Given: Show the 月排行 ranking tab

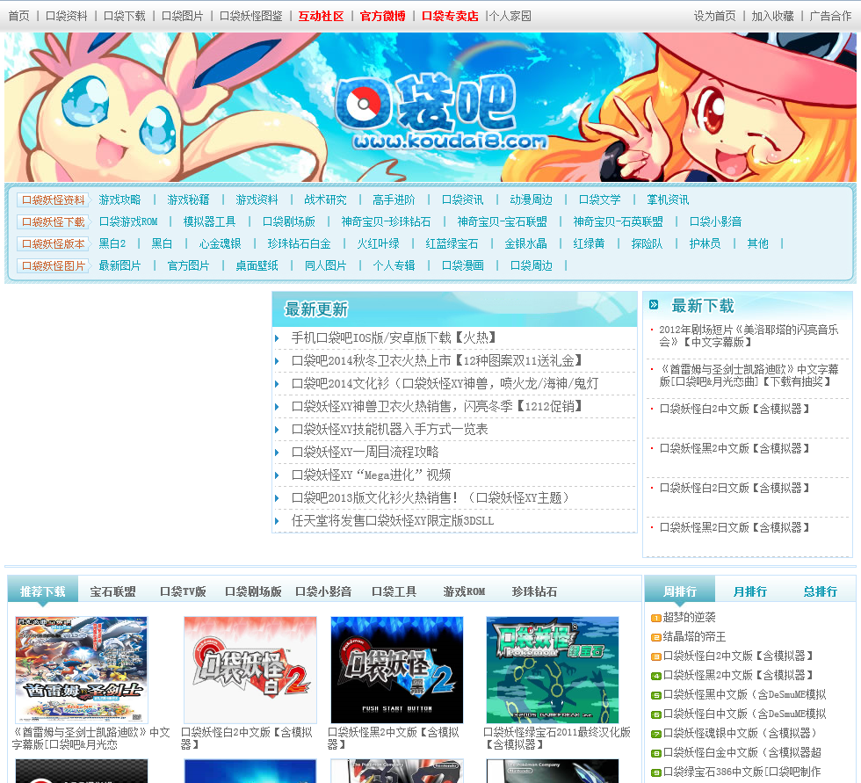Looking at the screenshot, I should click(x=750, y=592).
